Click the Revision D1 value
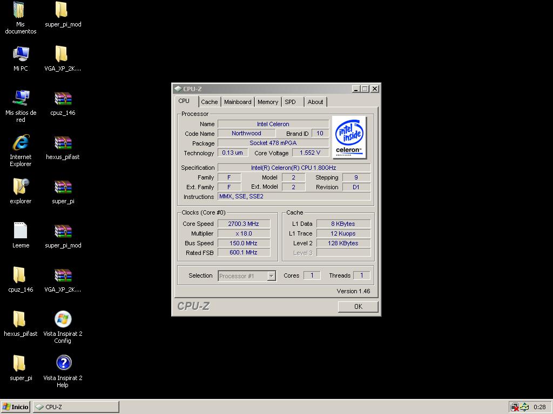This screenshot has height=414, width=553. (x=356, y=187)
